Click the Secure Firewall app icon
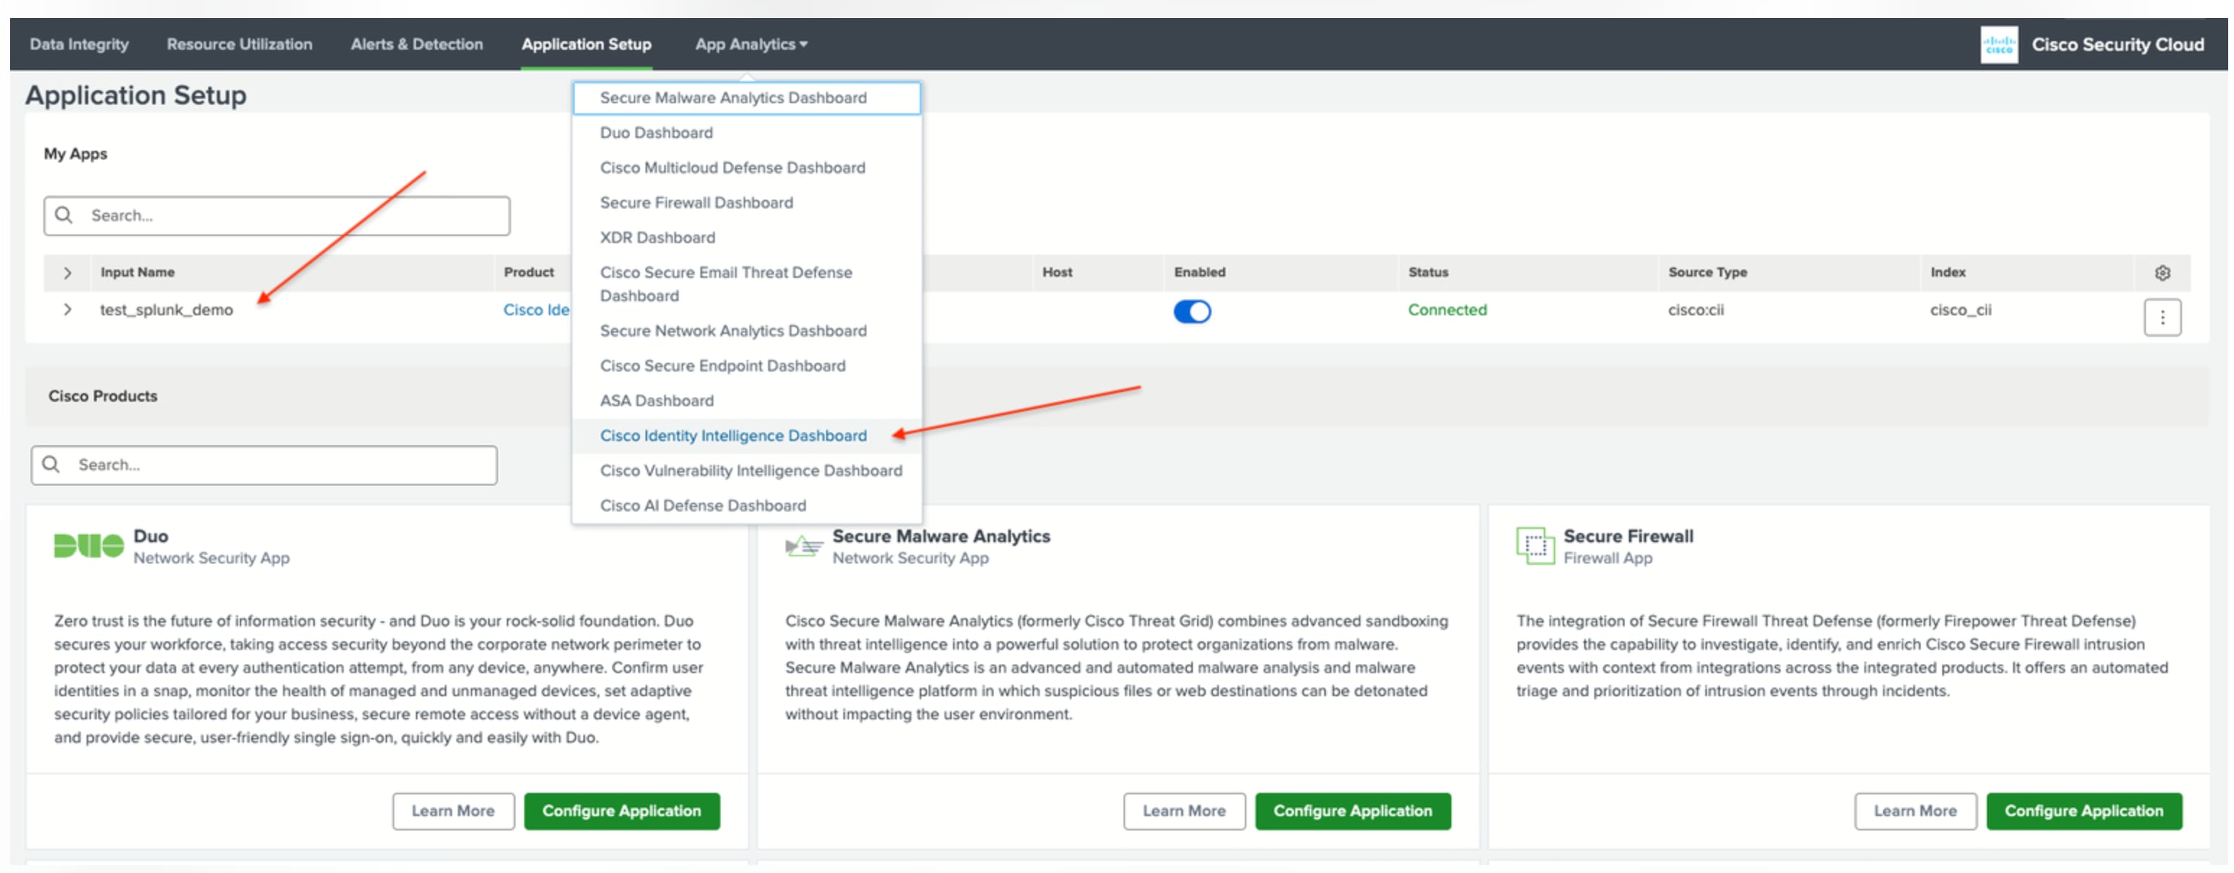This screenshot has height=873, width=2234. (1534, 546)
